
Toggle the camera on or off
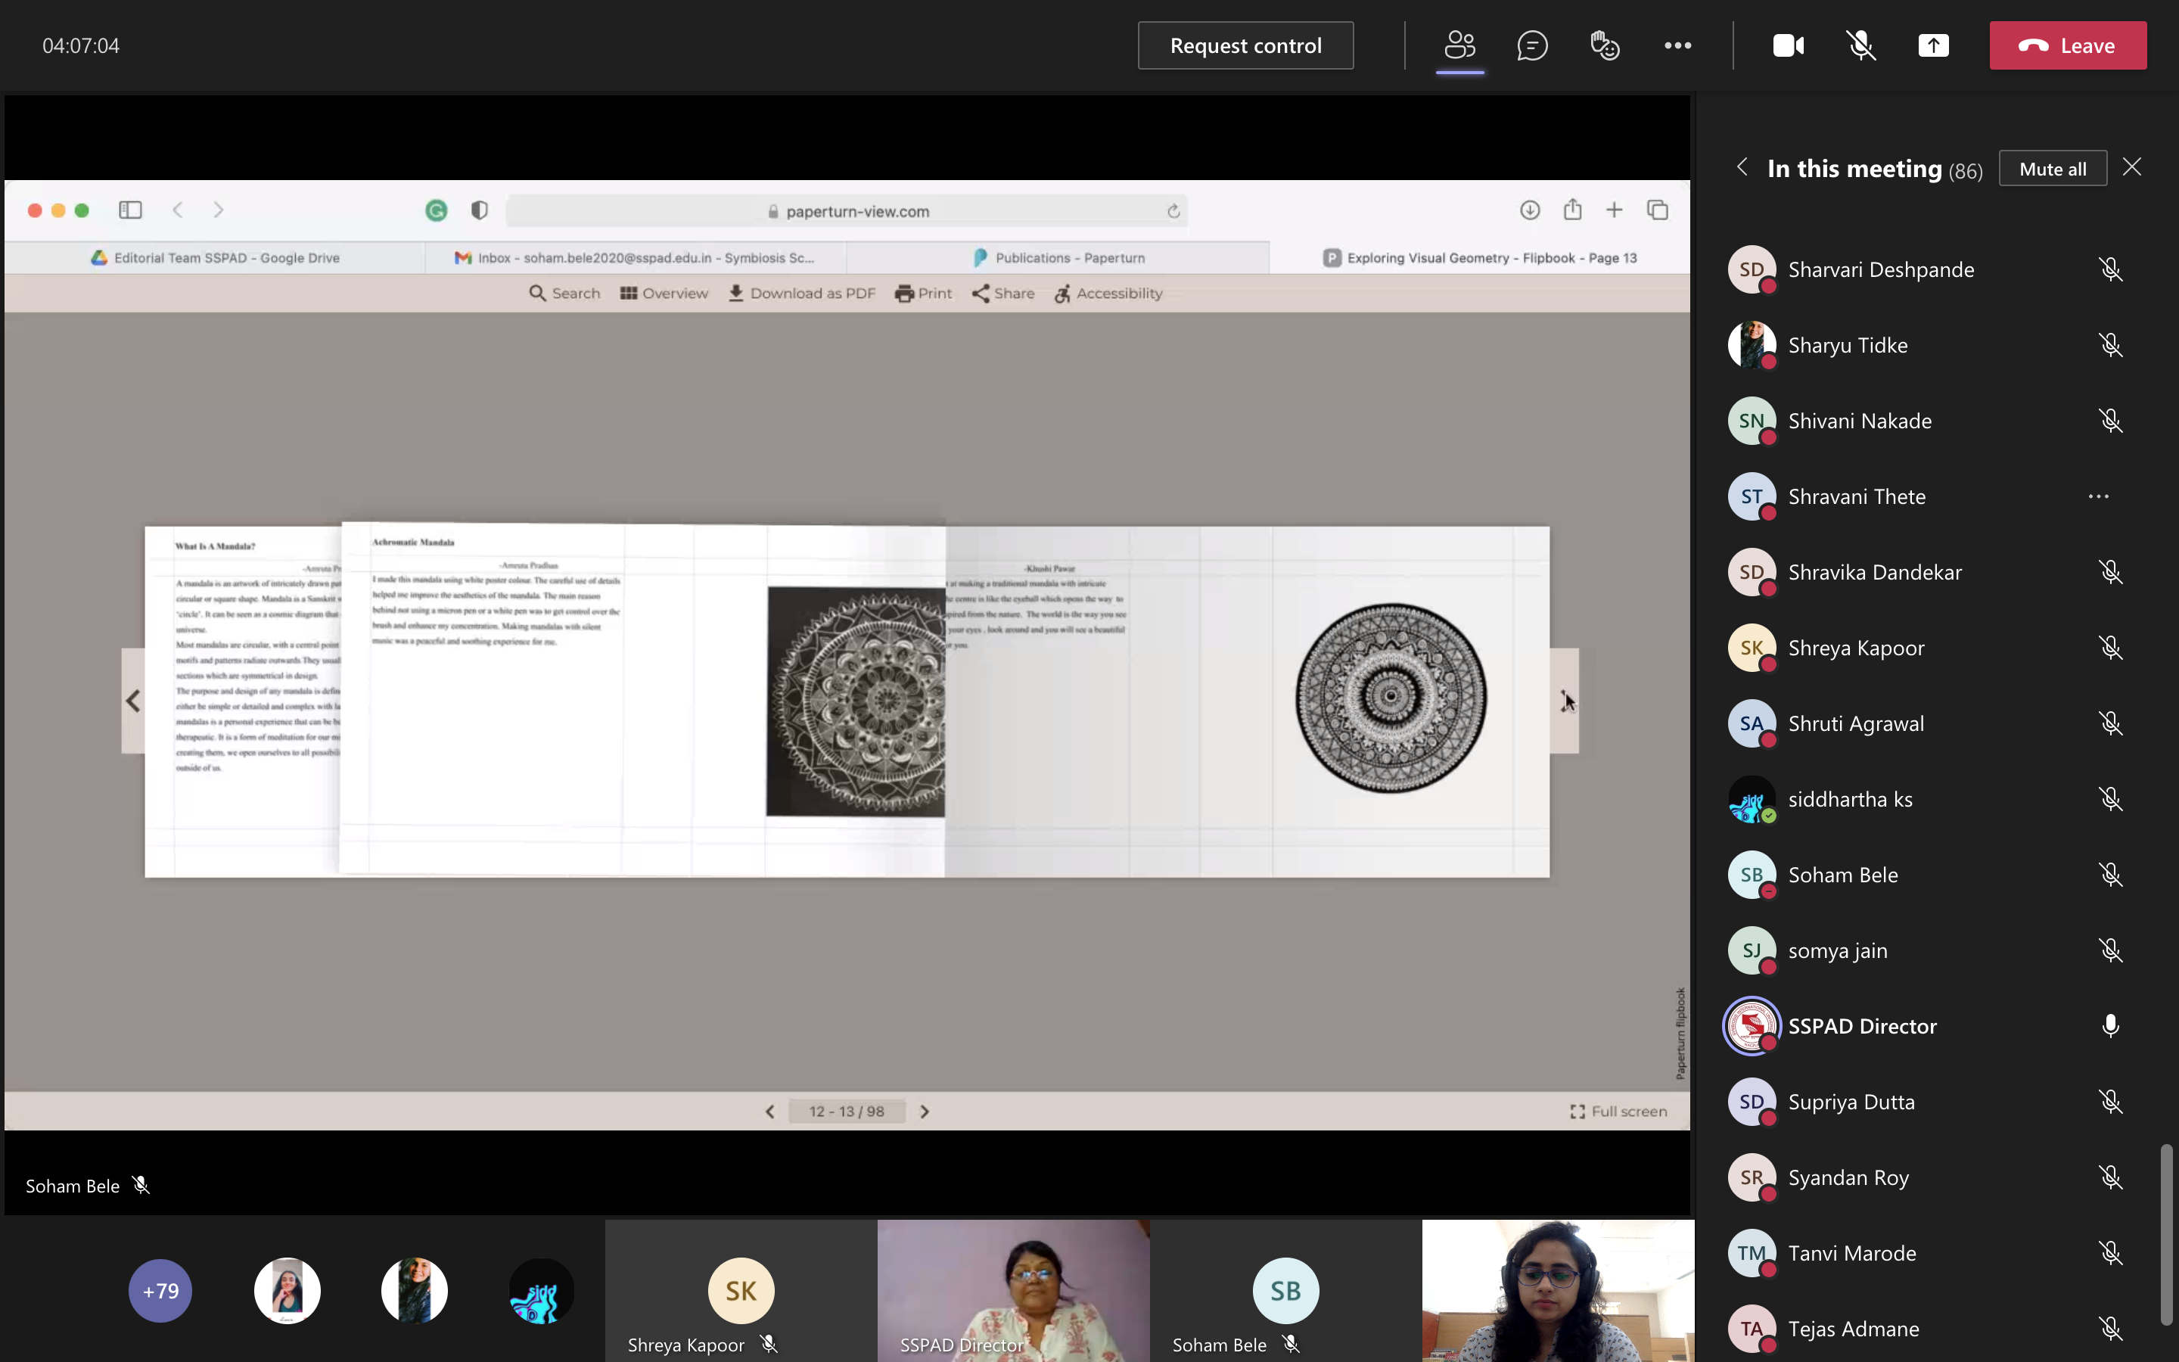[1789, 45]
